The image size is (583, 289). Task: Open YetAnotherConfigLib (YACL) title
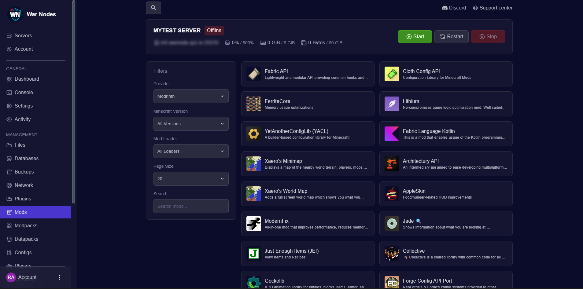pos(297,131)
